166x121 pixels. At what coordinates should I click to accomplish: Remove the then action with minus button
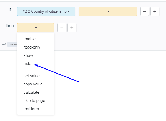62,28
